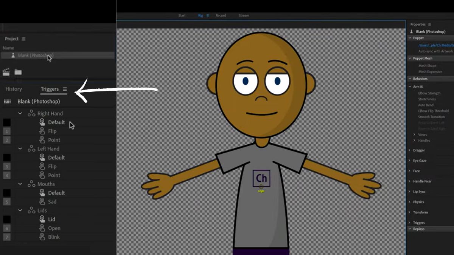
Task: Expand the Eye Gaze behavior
Action: pyautogui.click(x=410, y=161)
